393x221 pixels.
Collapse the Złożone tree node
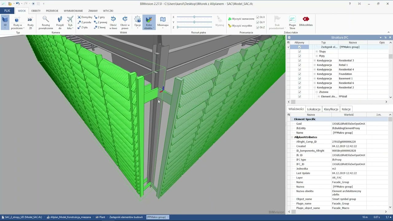click(x=317, y=92)
